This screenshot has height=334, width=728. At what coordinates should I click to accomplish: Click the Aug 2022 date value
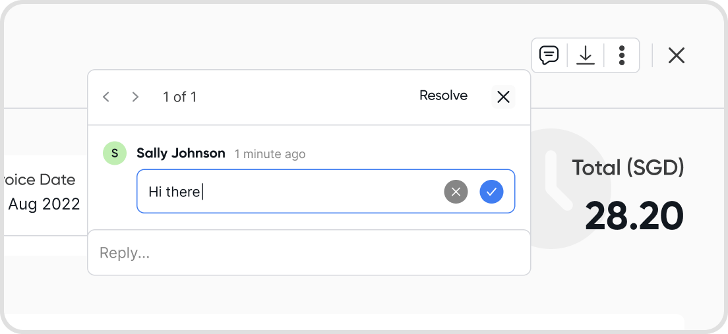click(x=44, y=204)
